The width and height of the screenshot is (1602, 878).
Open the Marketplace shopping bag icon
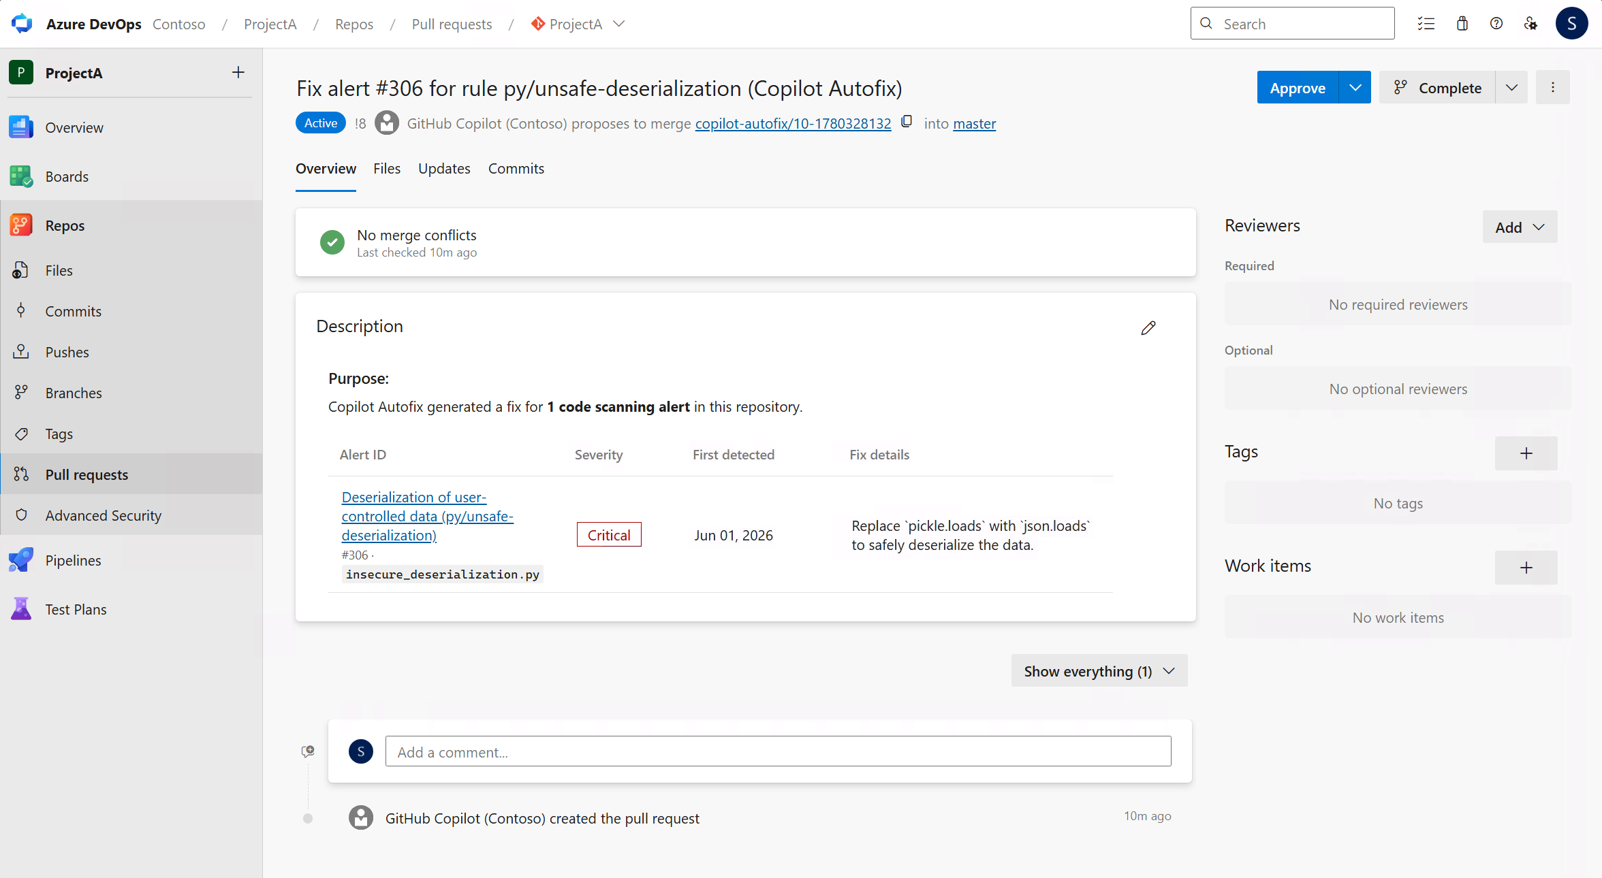1462,24
